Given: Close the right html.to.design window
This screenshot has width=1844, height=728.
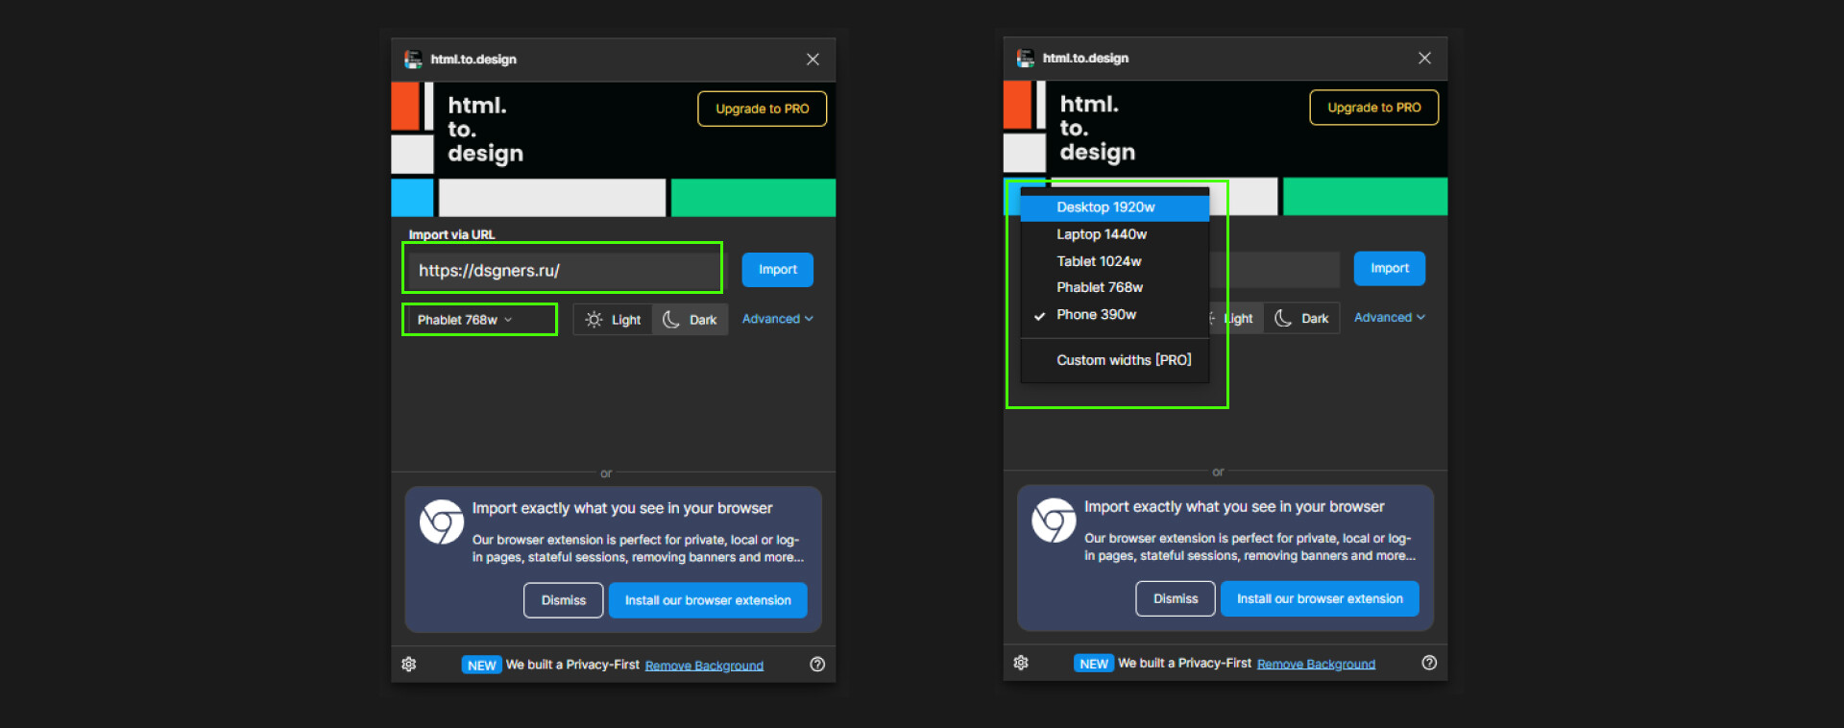Looking at the screenshot, I should coord(1424,59).
